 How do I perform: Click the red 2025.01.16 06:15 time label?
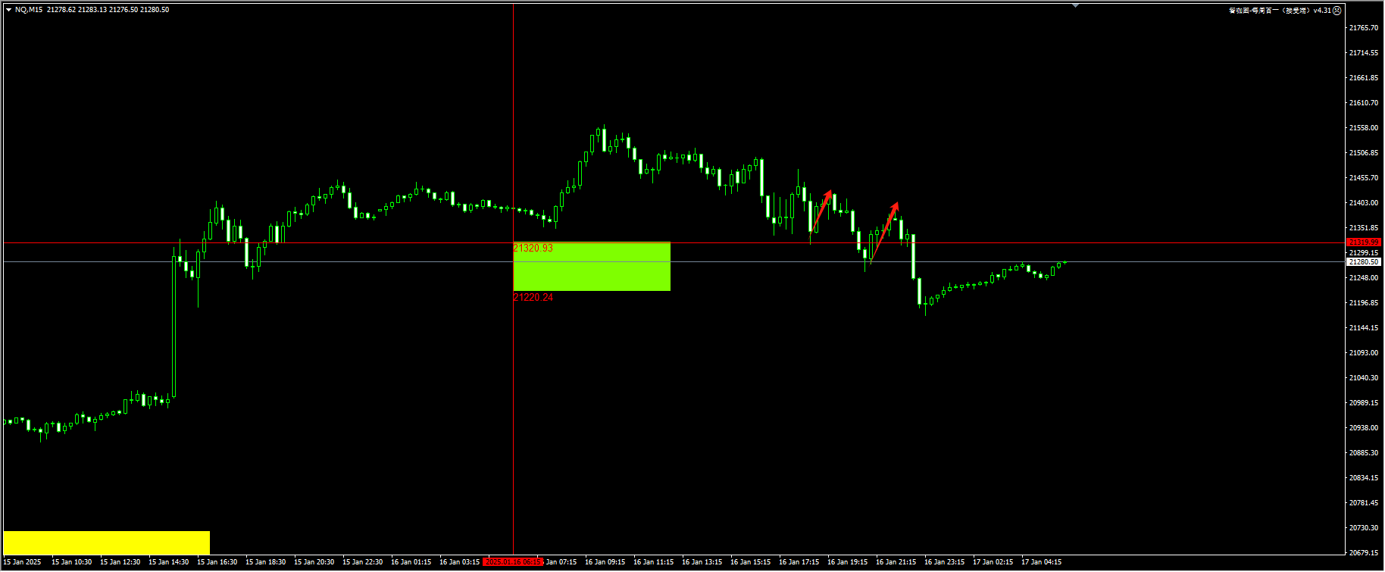pos(513,562)
